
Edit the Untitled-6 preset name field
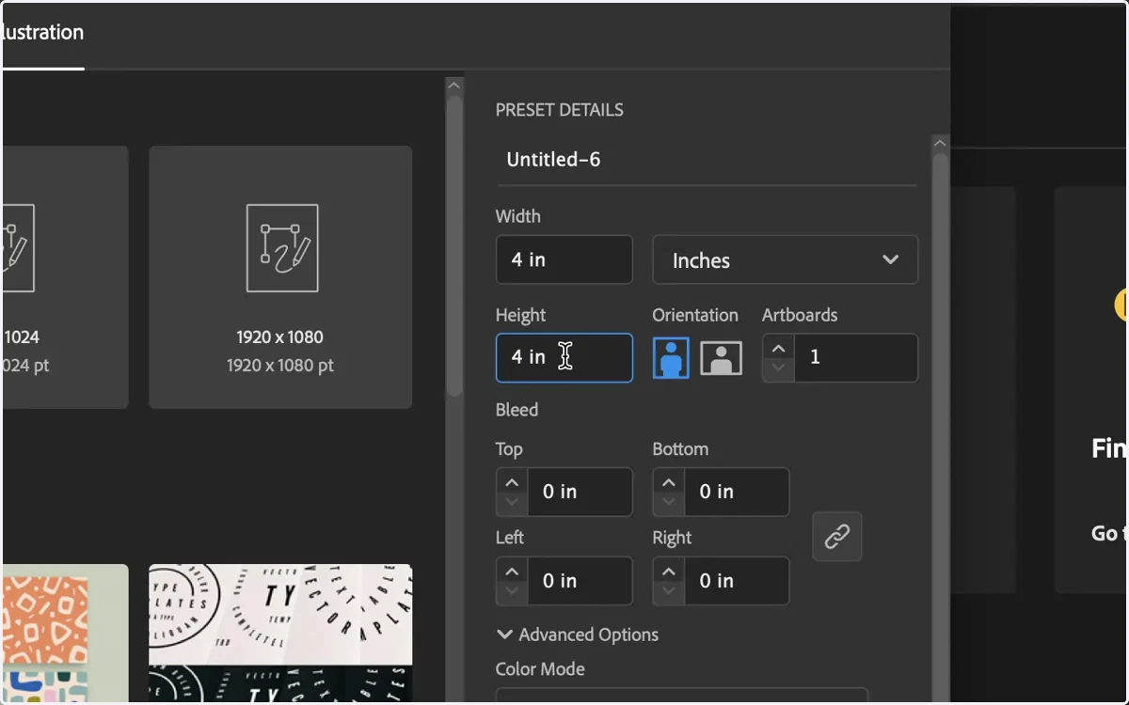707,160
